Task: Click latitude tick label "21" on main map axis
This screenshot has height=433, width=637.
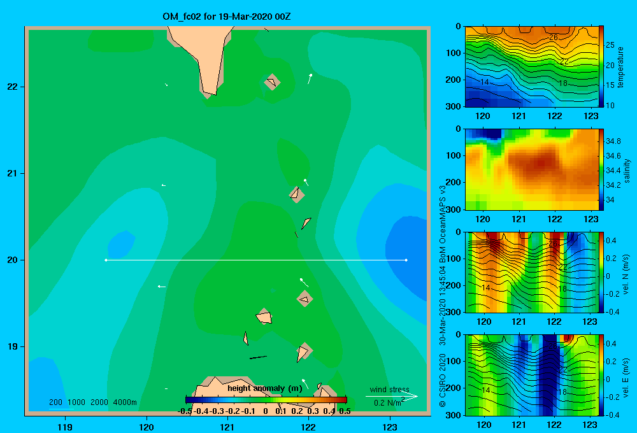Action: click(x=13, y=173)
